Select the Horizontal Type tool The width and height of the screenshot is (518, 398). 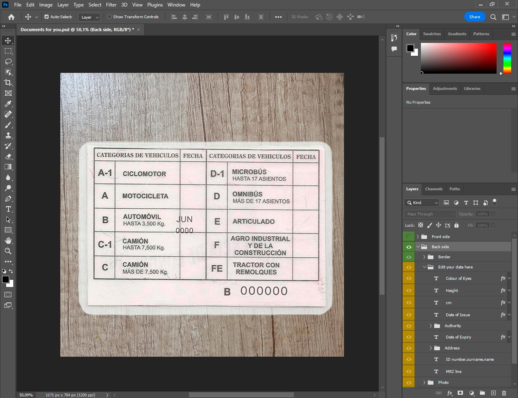pyautogui.click(x=8, y=209)
